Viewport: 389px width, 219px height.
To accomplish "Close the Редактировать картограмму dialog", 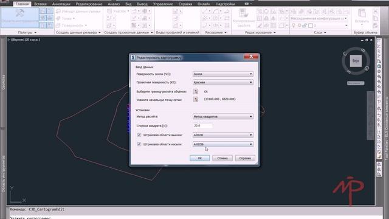I will (251, 57).
